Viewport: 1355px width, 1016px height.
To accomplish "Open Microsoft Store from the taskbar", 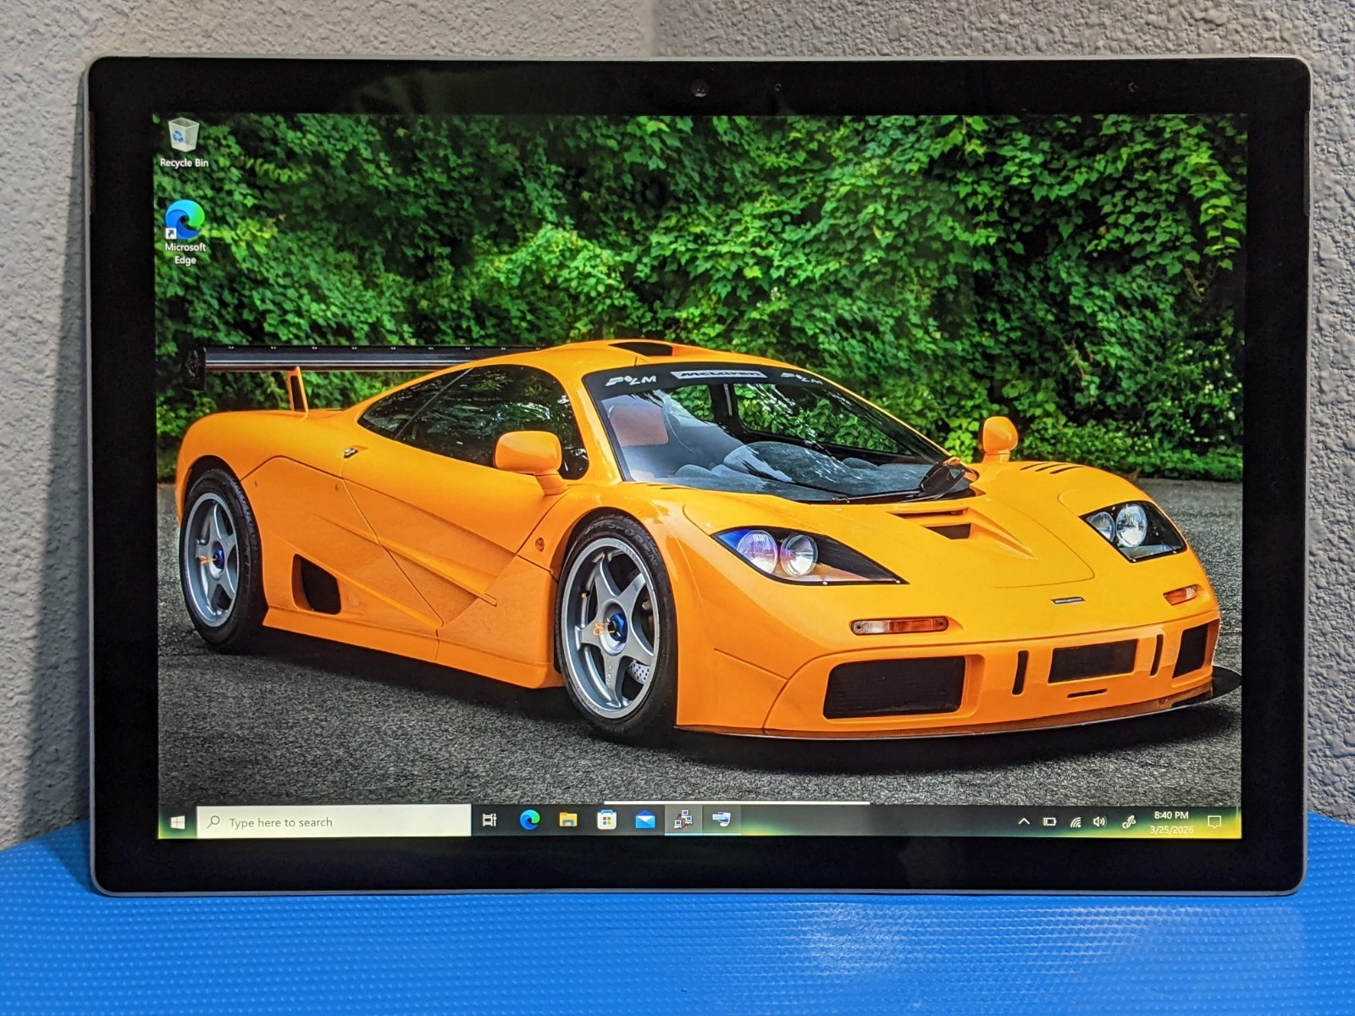I will coord(606,820).
